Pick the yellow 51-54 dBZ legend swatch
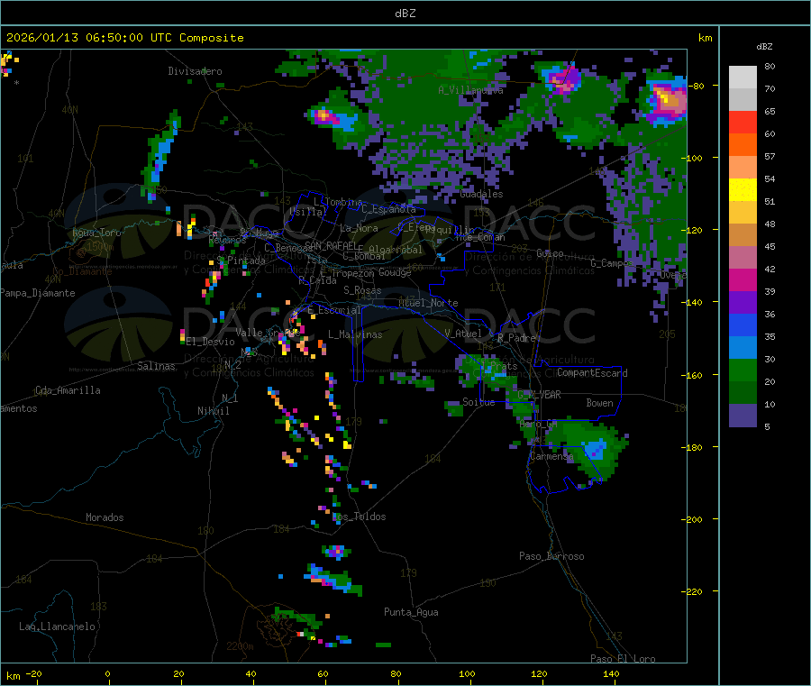 coord(743,190)
